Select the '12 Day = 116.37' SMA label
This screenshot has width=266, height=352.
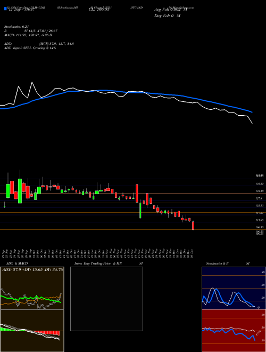pyautogui.click(x=21, y=10)
